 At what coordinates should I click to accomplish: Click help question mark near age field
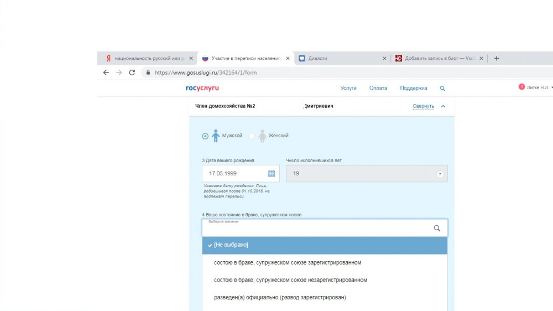point(440,174)
